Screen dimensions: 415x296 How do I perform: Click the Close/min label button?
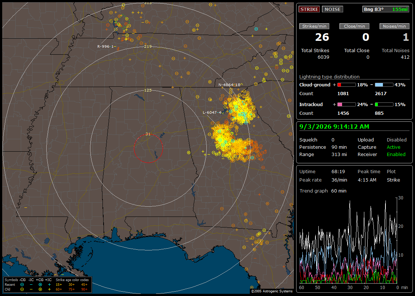coord(354,26)
